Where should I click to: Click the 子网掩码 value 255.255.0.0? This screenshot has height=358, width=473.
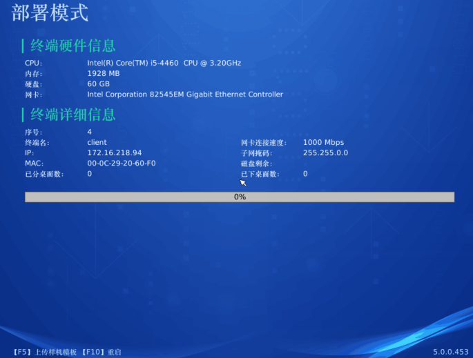[325, 153]
